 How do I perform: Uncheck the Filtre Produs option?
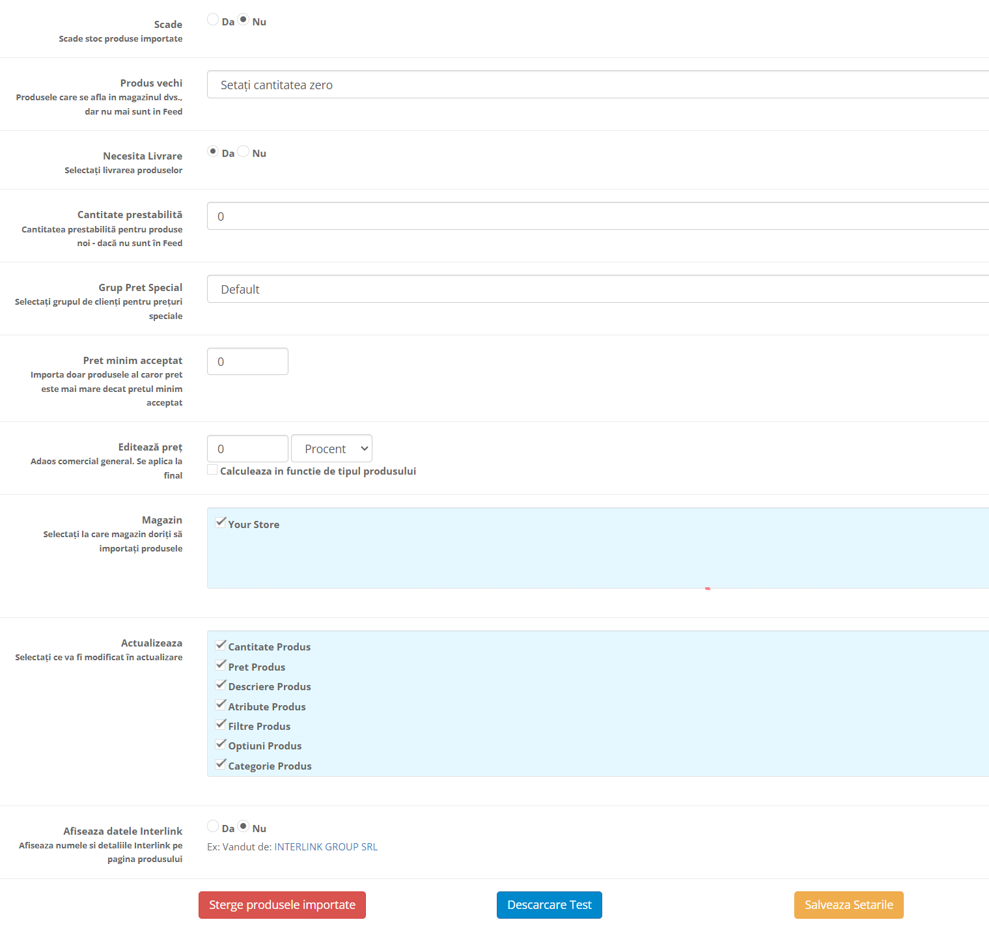tap(221, 725)
